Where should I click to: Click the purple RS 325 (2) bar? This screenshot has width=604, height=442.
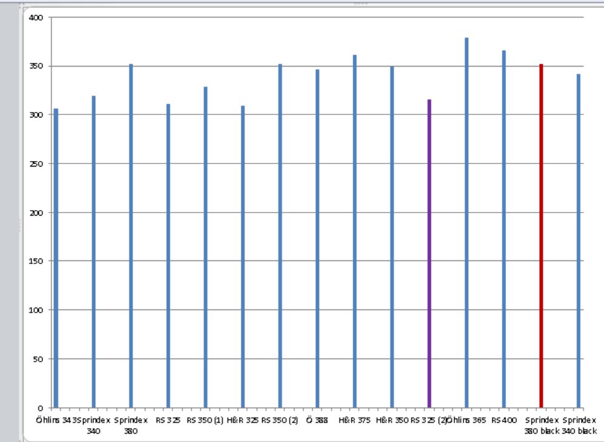tap(429, 254)
